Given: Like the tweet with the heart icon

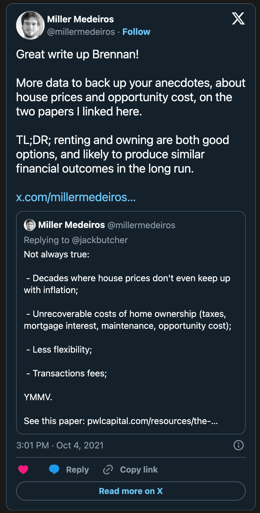Looking at the screenshot, I should pyautogui.click(x=23, y=469).
